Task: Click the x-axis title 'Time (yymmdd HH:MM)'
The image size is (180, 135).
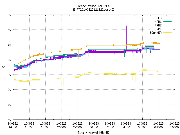Action: [x=93, y=132]
